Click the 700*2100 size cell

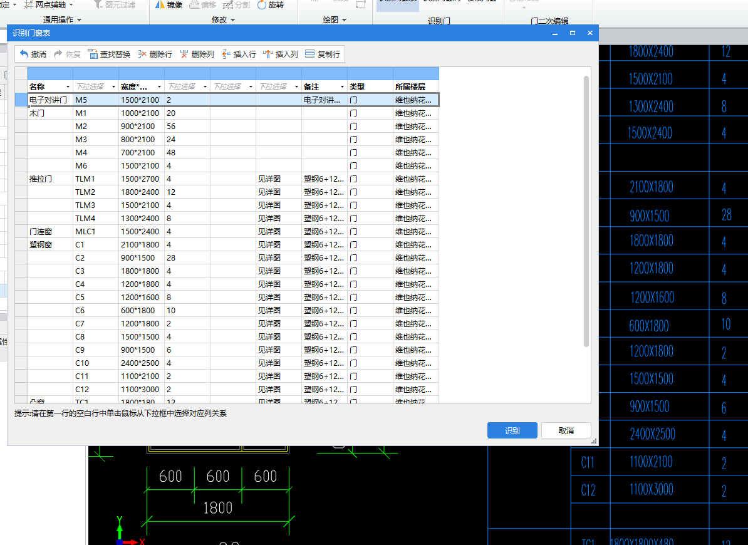point(142,153)
